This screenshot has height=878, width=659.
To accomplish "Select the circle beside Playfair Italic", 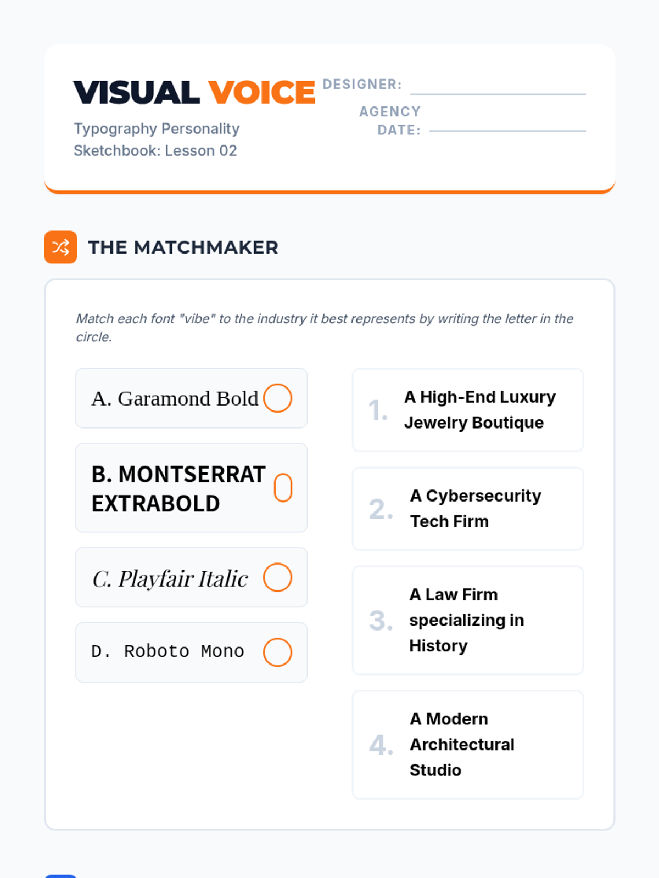I will [x=277, y=577].
